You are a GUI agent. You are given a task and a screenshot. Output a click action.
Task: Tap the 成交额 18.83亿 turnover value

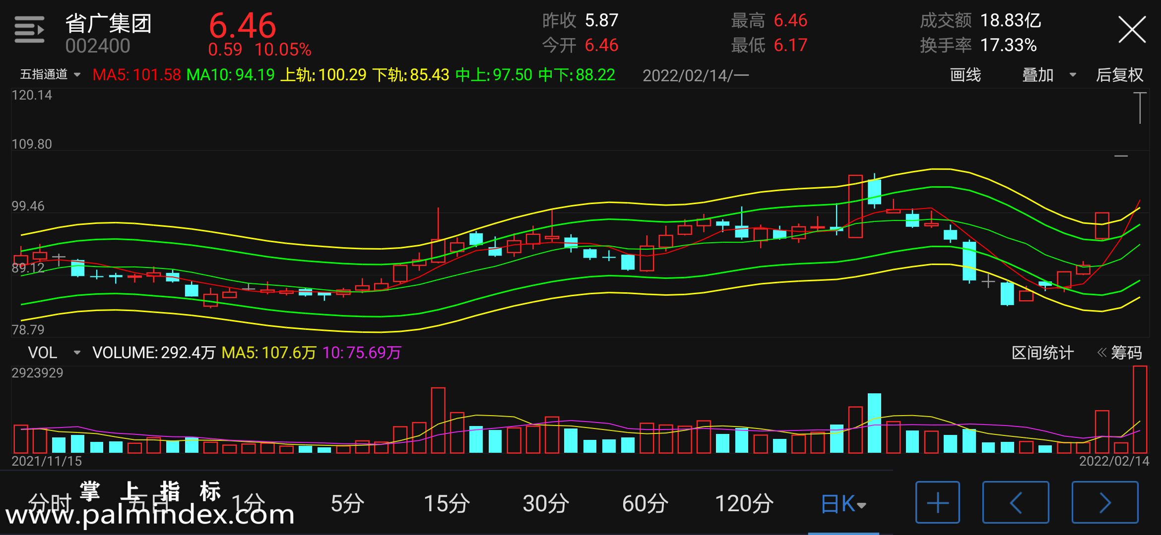click(980, 20)
